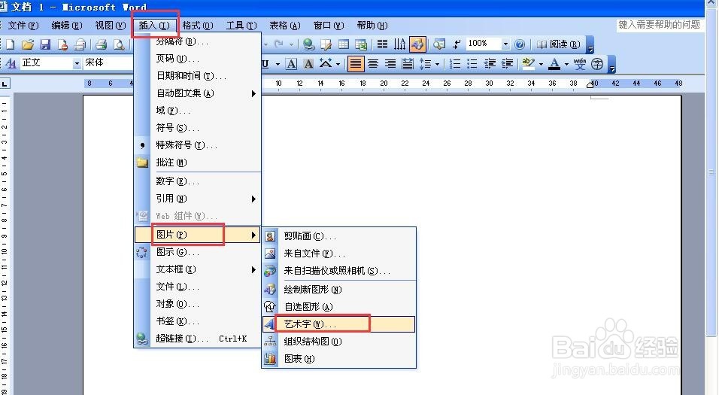Open the character scaling dropdown arrow
The width and height of the screenshot is (719, 395).
[338, 64]
